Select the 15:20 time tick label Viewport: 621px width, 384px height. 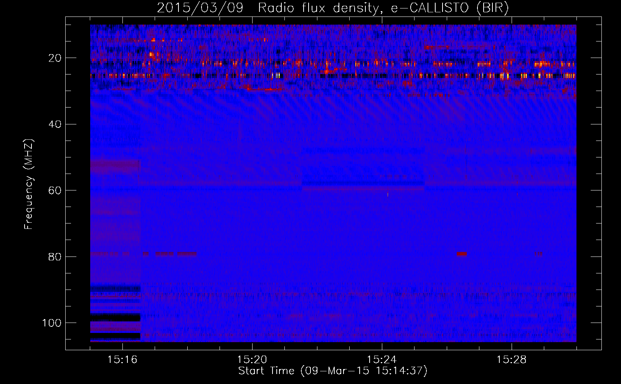click(252, 360)
